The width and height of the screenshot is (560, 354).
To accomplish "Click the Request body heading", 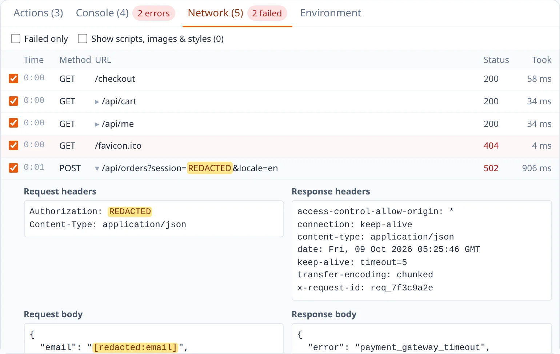I will (53, 314).
